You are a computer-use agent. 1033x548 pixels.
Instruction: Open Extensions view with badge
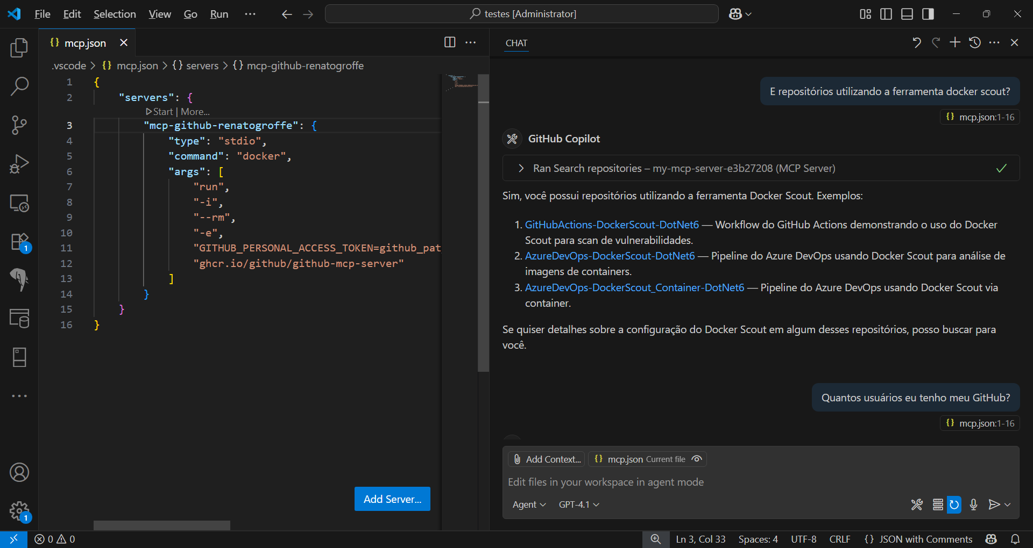[x=19, y=242]
